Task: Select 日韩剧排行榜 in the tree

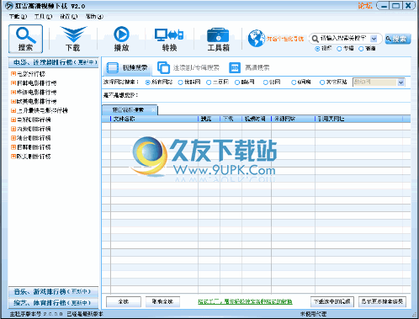Action: pyautogui.click(x=34, y=147)
